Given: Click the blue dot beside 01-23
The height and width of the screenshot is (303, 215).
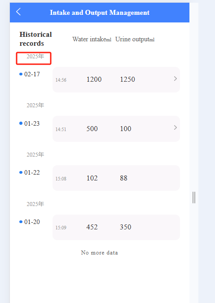Looking at the screenshot, I should pos(21,123).
